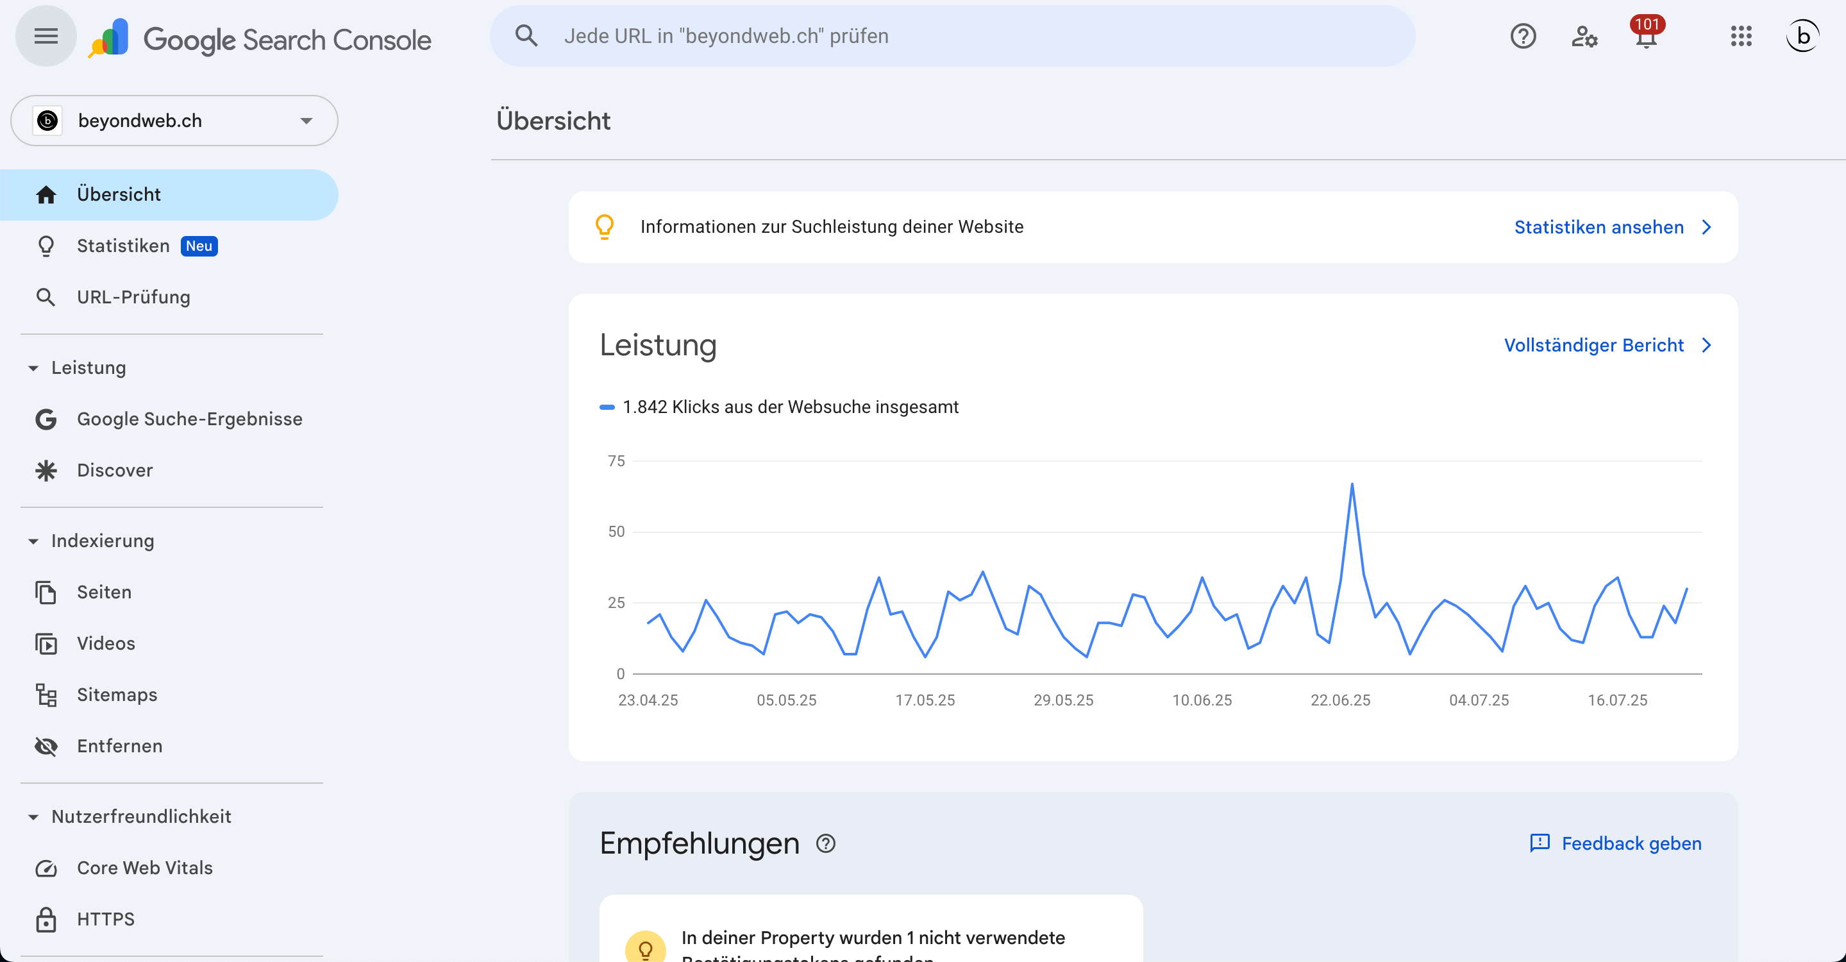
Task: Click the yellow lightbulb in info banner
Action: tap(604, 226)
